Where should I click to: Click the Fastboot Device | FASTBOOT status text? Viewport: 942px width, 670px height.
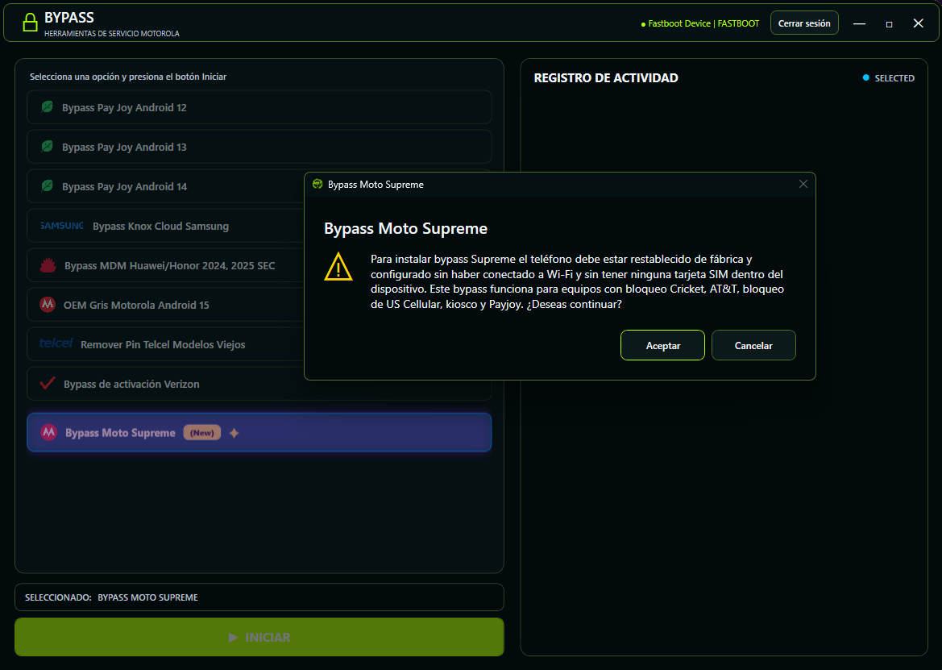(703, 23)
